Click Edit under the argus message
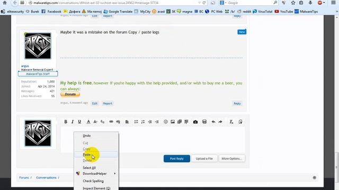 (95, 103)
